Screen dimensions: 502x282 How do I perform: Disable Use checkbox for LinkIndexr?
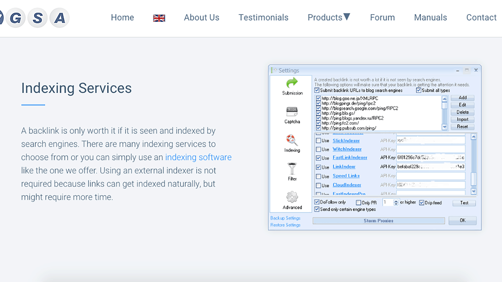[318, 167]
